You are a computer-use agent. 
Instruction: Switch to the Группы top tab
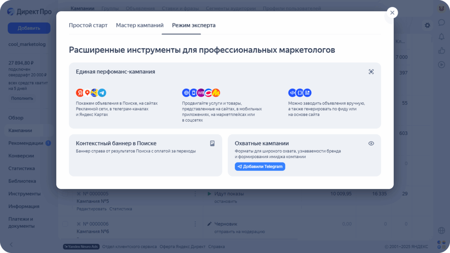tap(110, 8)
